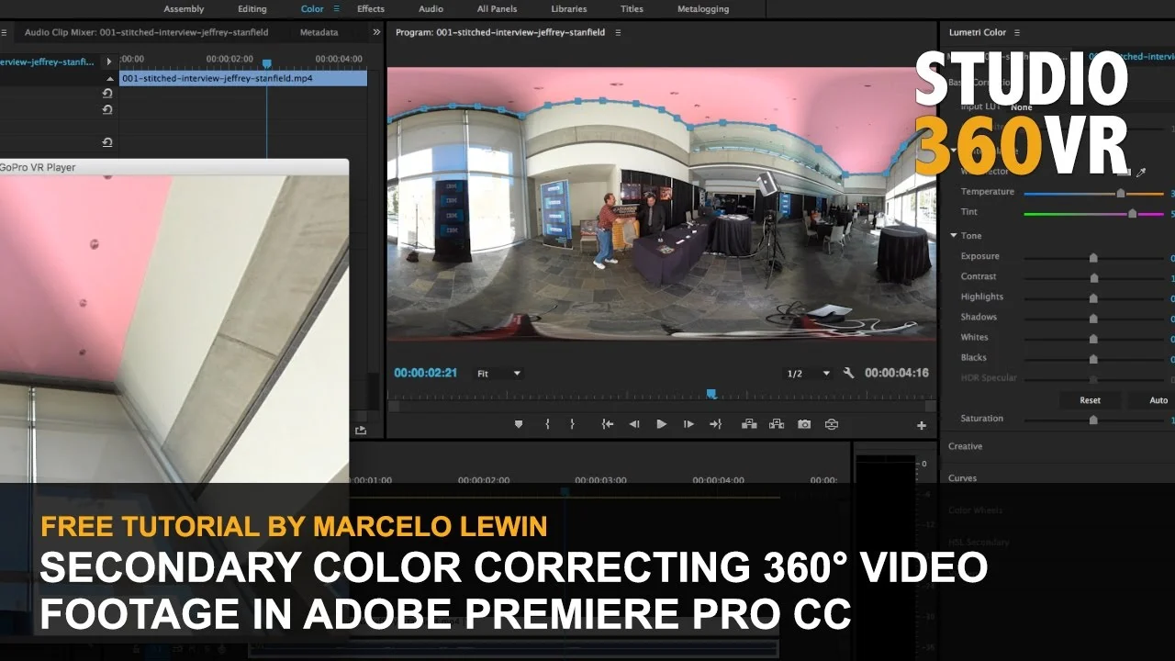Image resolution: width=1175 pixels, height=661 pixels.
Task: Click the Reset tone button
Action: click(x=1090, y=400)
